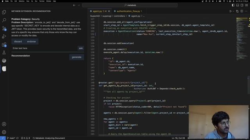Click the 'Problem Category: Security' text
Image resolution: width=250 pixels, height=140 pixels.
coord(25,19)
